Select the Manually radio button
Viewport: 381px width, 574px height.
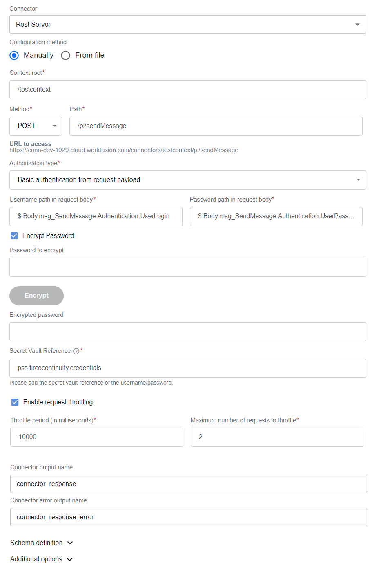(x=14, y=55)
